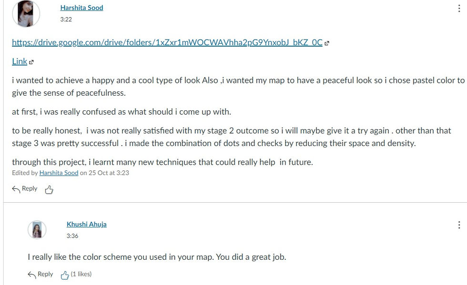
Task: Like Harshita Sood's post with thumbs-up
Action: 49,190
